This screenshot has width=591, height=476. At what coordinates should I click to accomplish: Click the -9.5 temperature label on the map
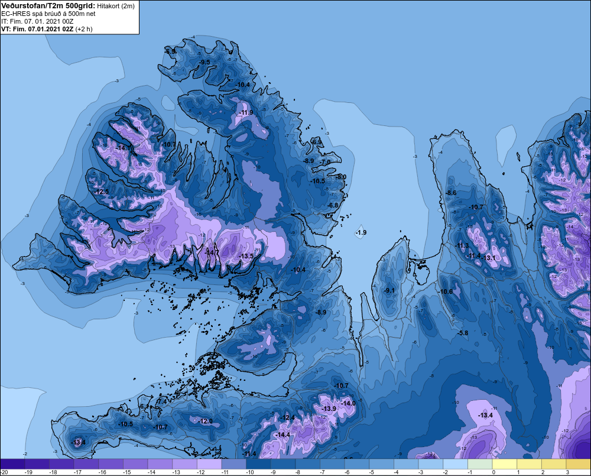(x=204, y=62)
